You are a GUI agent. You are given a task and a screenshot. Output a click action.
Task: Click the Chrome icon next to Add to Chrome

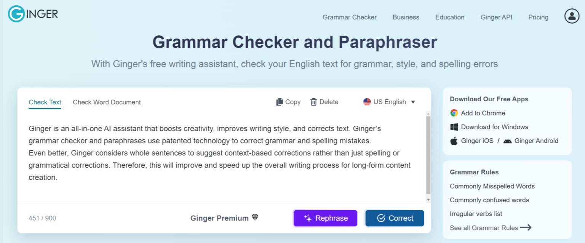click(x=454, y=113)
